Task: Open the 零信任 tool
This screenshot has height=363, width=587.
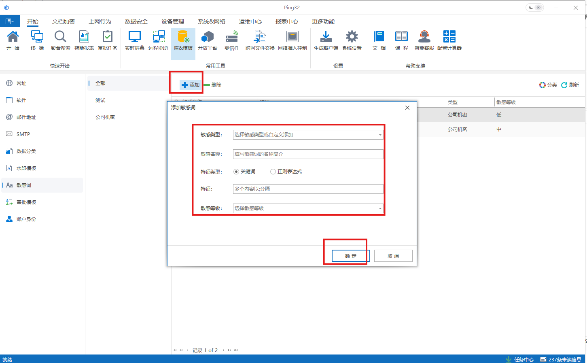Action: coord(231,40)
